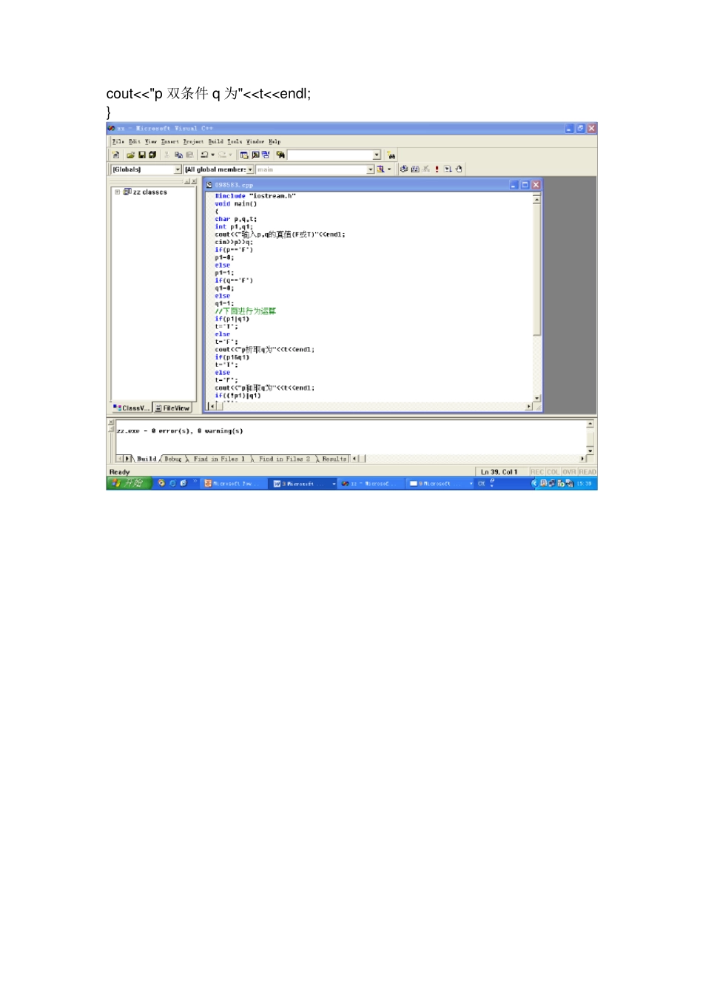Viewport: 703px width, 994px height.
Task: Click the Copy toolbar icon
Action: (178, 155)
